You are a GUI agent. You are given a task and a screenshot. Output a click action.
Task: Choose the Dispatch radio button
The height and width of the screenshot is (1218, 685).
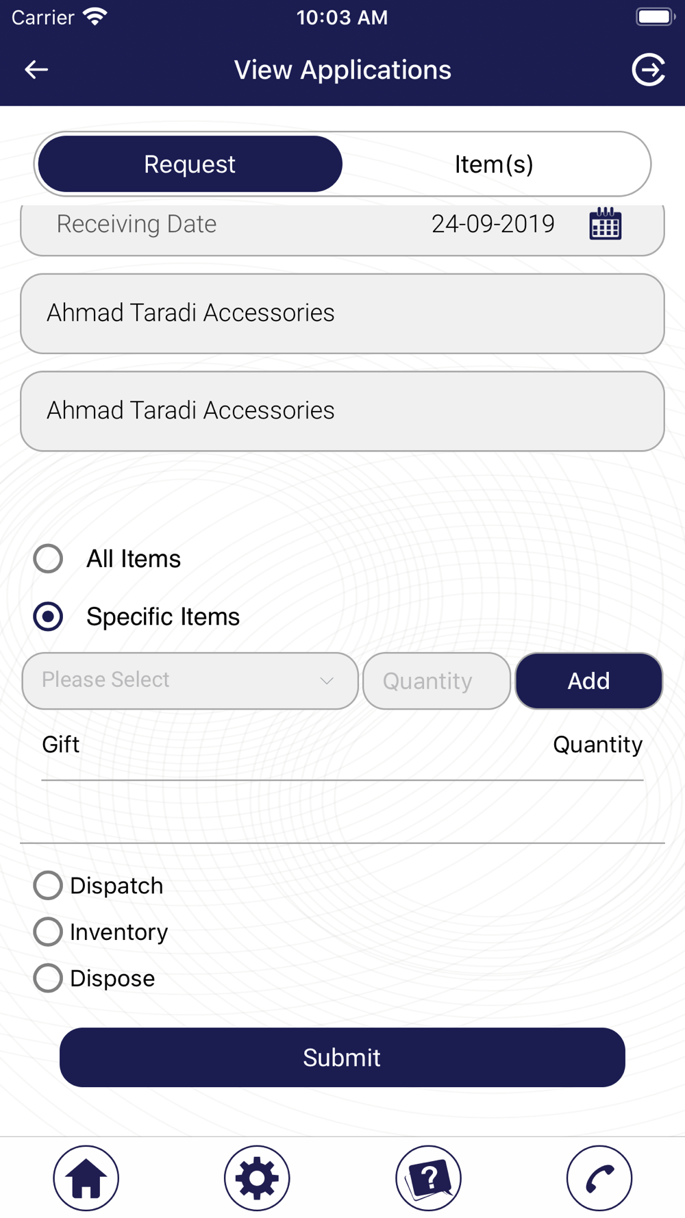48,885
